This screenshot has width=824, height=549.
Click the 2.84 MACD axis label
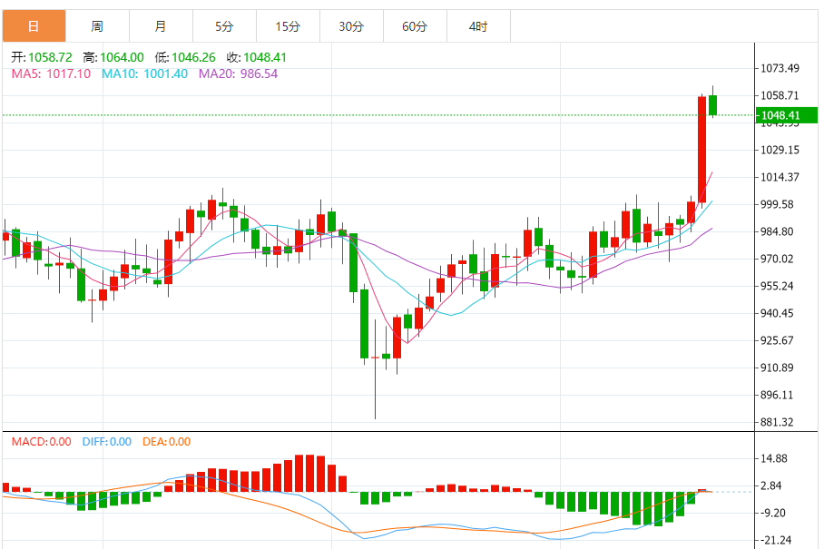771,486
